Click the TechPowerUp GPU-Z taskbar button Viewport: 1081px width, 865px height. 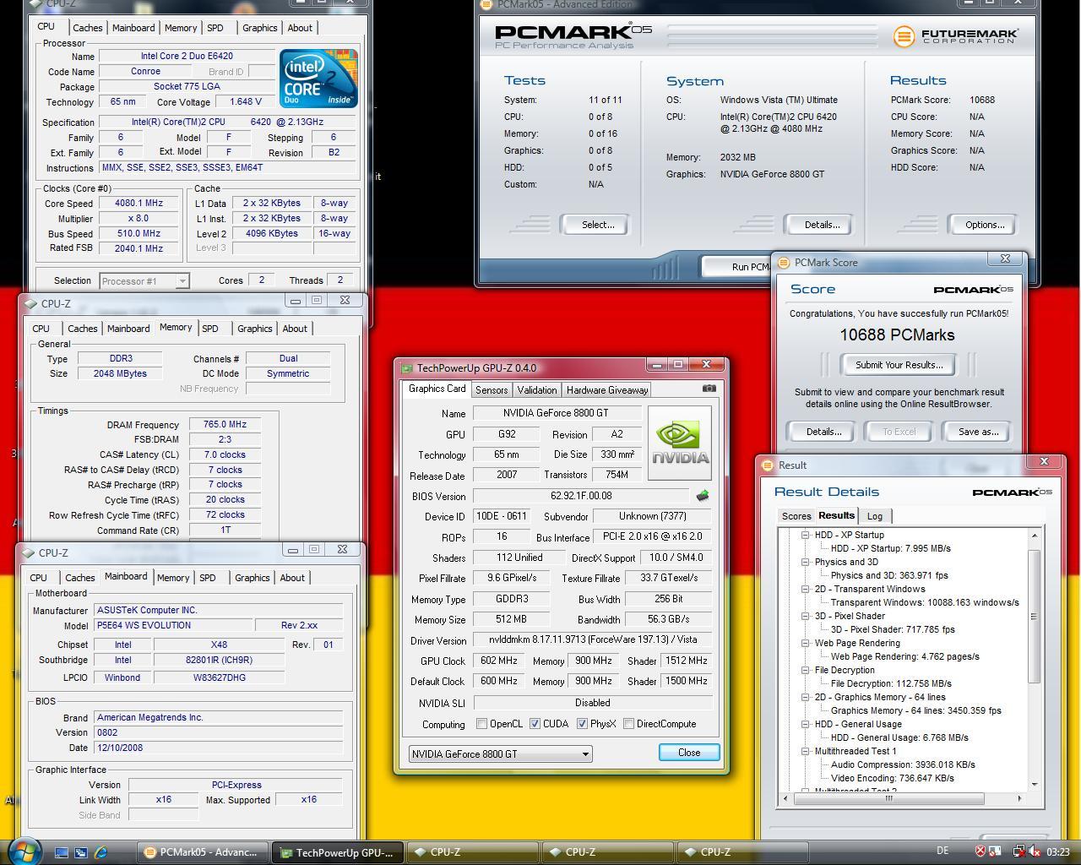point(338,852)
